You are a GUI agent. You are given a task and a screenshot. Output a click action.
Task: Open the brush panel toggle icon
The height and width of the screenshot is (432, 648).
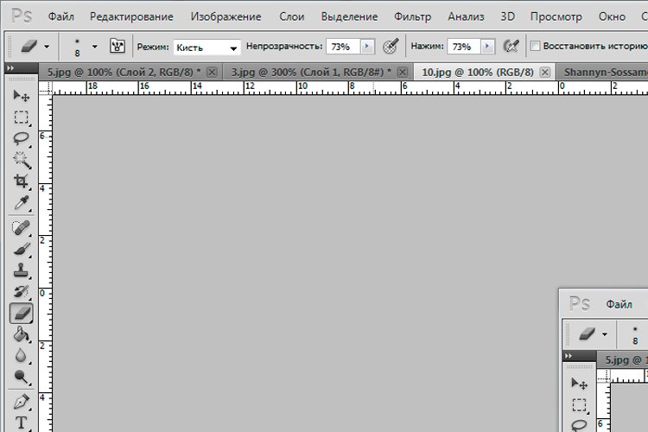118,46
